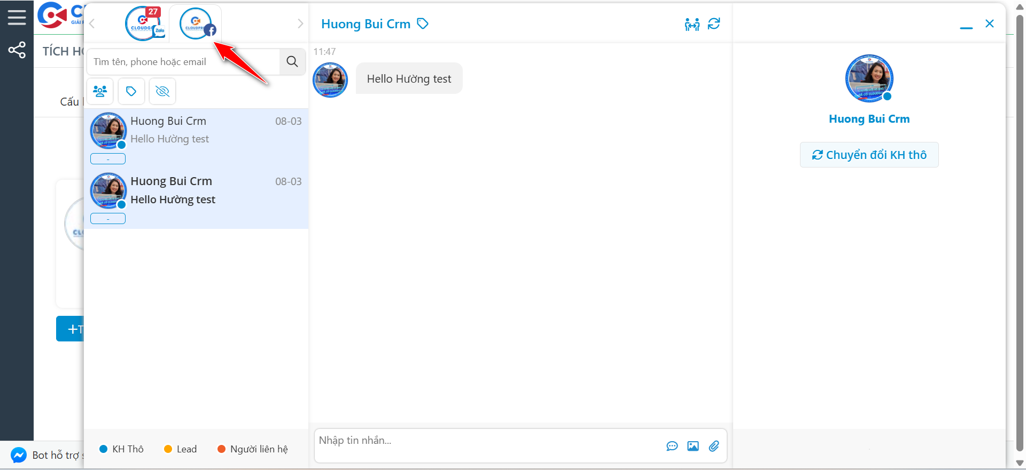Minimize the chat panel

tap(966, 27)
